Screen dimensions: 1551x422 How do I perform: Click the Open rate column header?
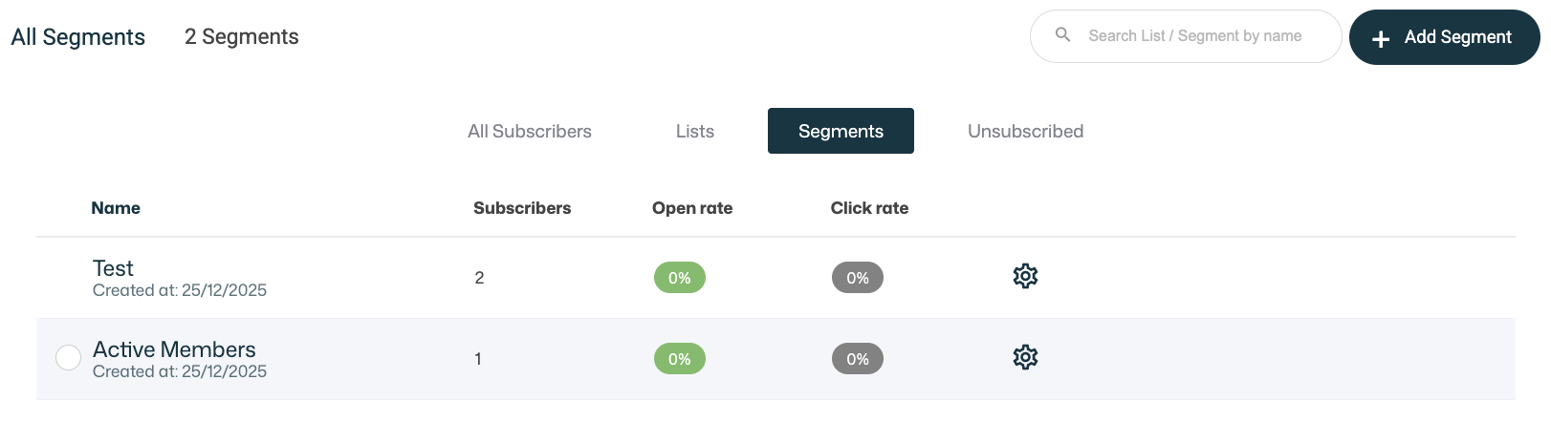coord(691,208)
